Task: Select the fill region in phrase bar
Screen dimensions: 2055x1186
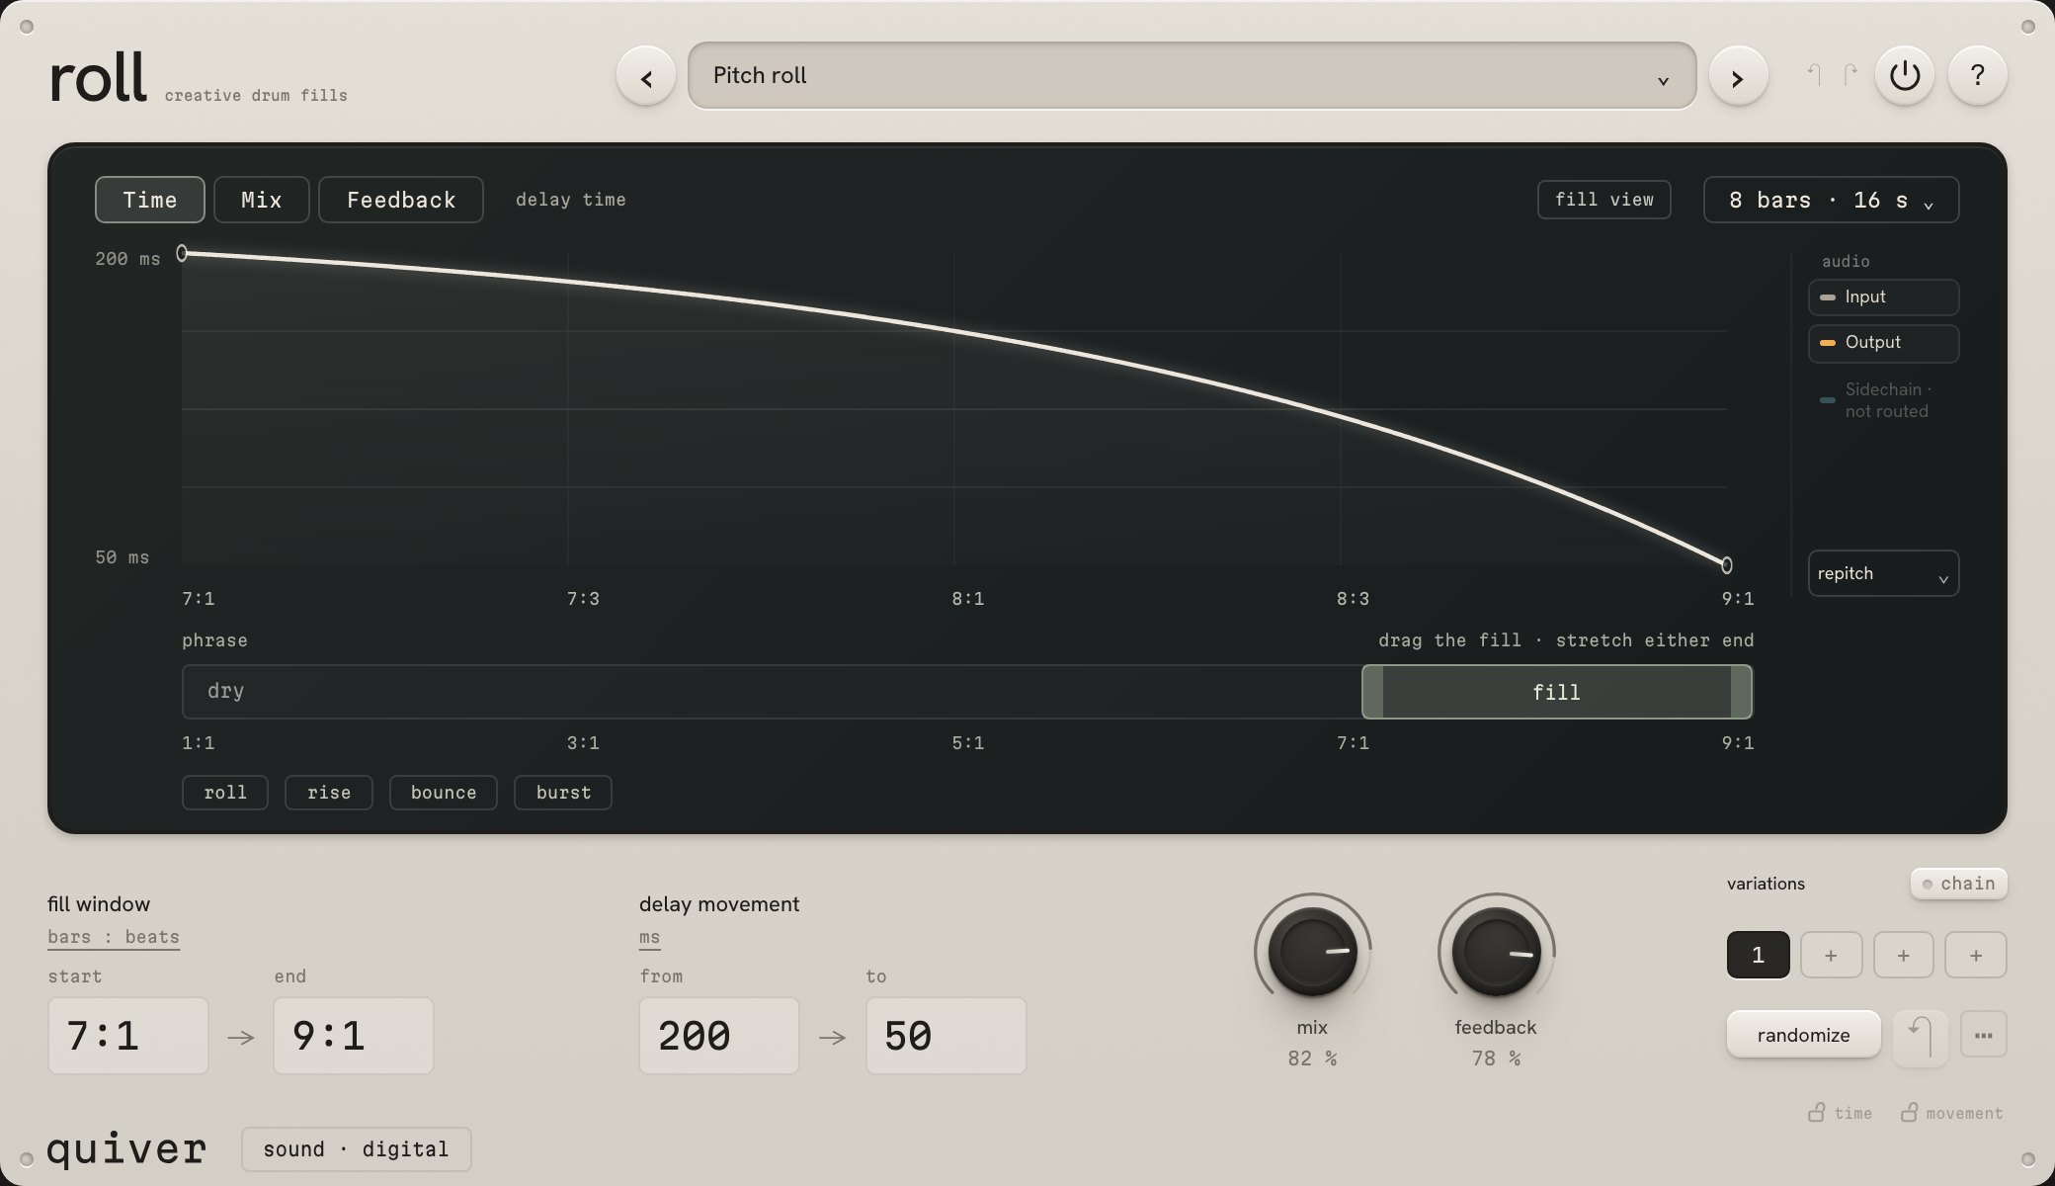Action: [x=1556, y=692]
